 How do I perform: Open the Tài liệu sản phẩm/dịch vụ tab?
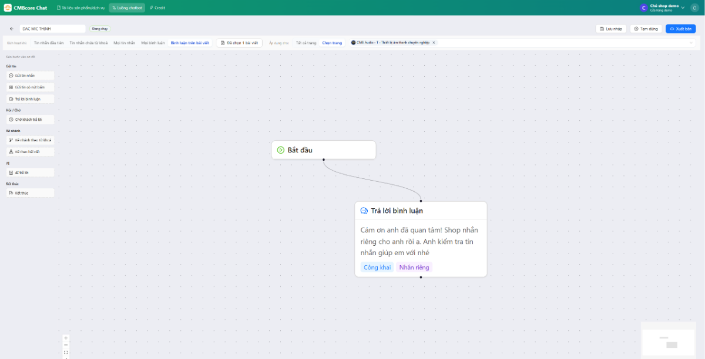[x=80, y=8]
